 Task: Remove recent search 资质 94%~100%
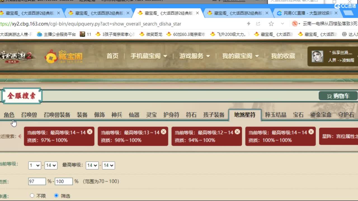pos(237,132)
